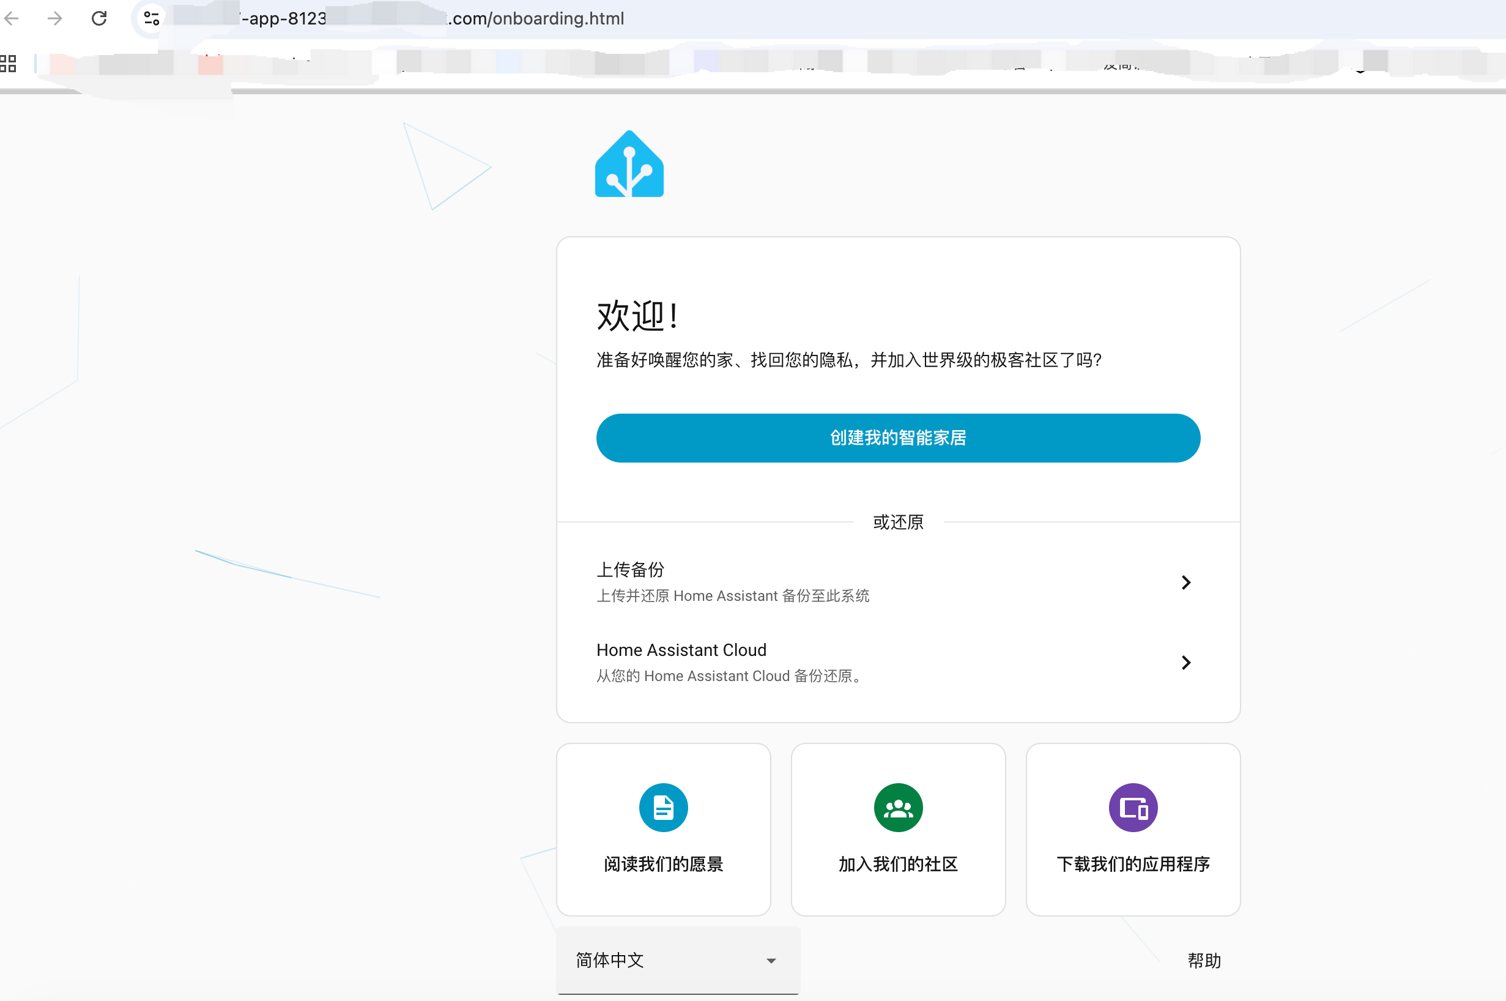
Task: Open the 阅读我们的愿景 card
Action: click(x=664, y=829)
